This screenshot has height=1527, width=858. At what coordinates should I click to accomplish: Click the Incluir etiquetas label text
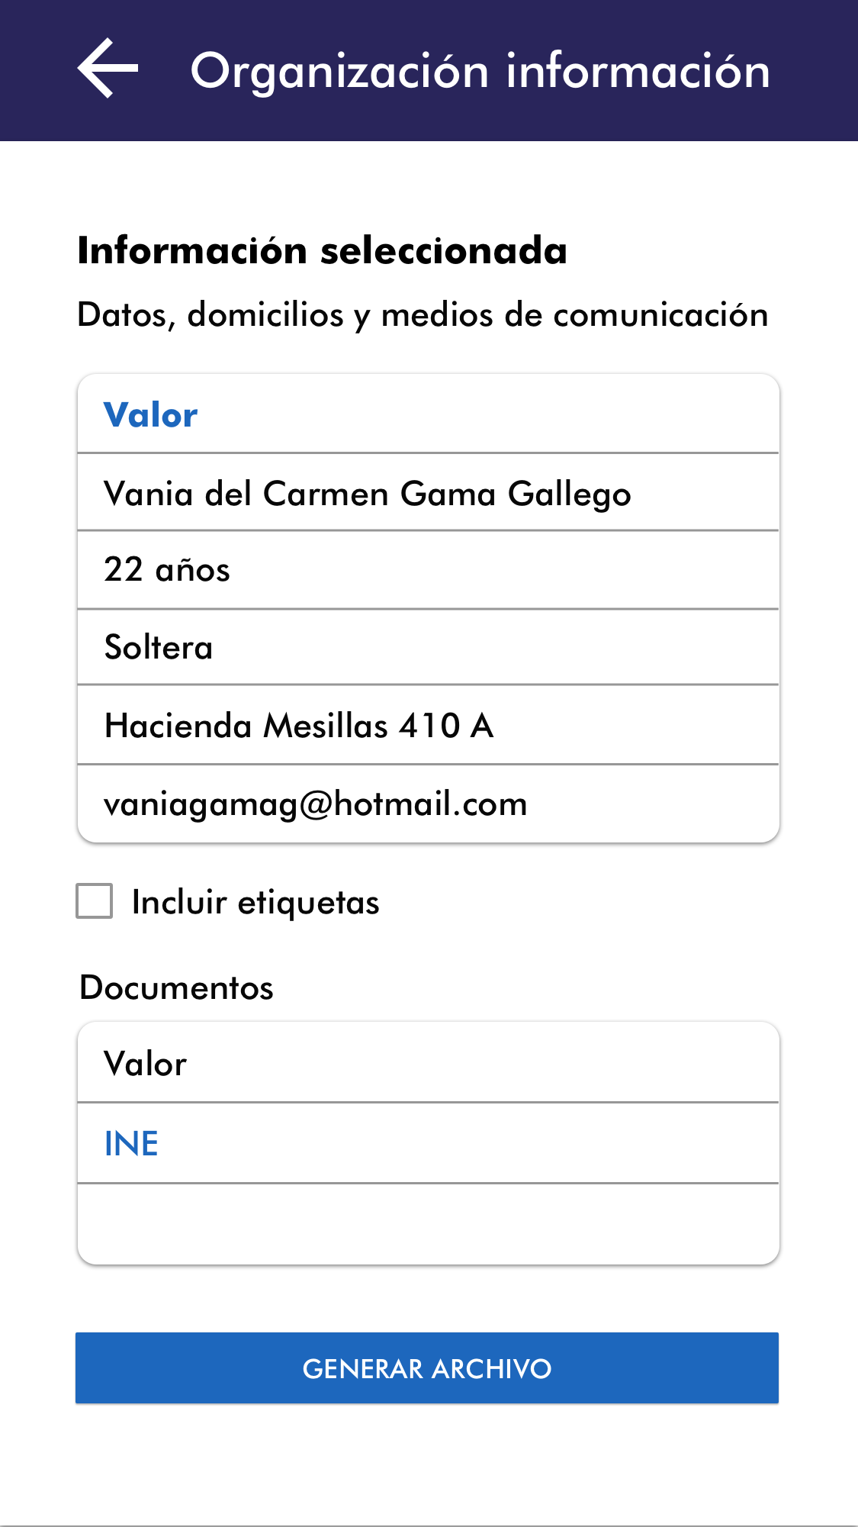coord(255,903)
